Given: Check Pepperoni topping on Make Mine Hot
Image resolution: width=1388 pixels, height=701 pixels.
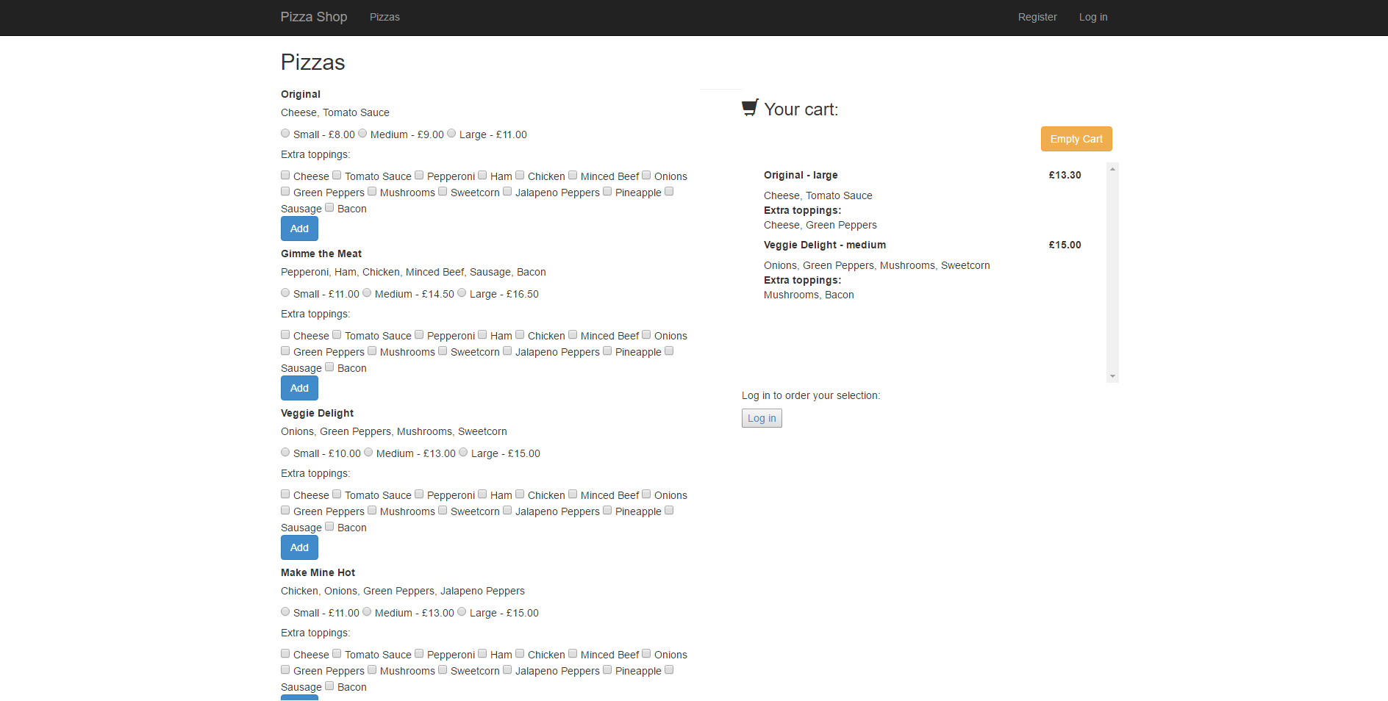Looking at the screenshot, I should (419, 654).
